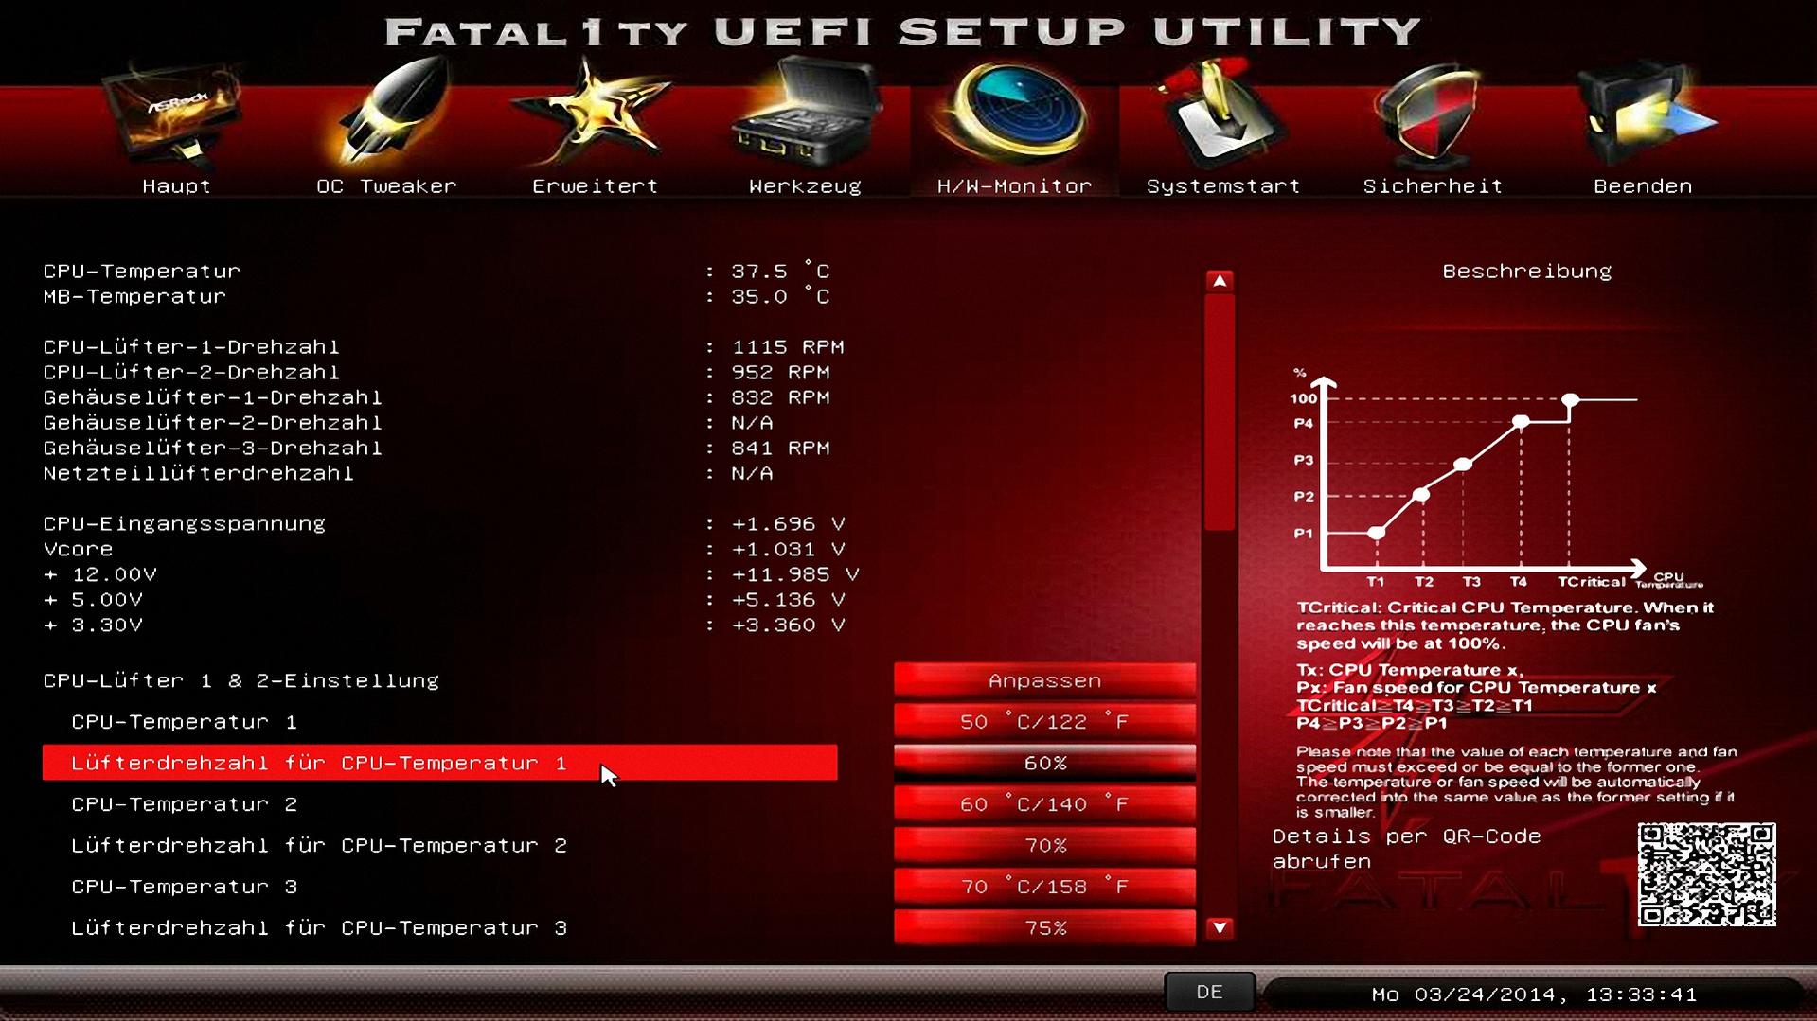Image resolution: width=1817 pixels, height=1021 pixels.
Task: Select the CPU-Temperatur 2 row
Action: click(x=440, y=804)
